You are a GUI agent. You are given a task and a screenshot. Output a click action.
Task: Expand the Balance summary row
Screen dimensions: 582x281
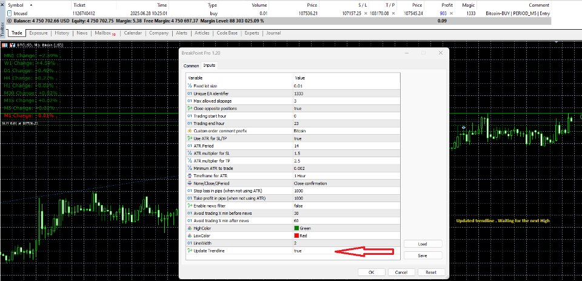pos(9,21)
